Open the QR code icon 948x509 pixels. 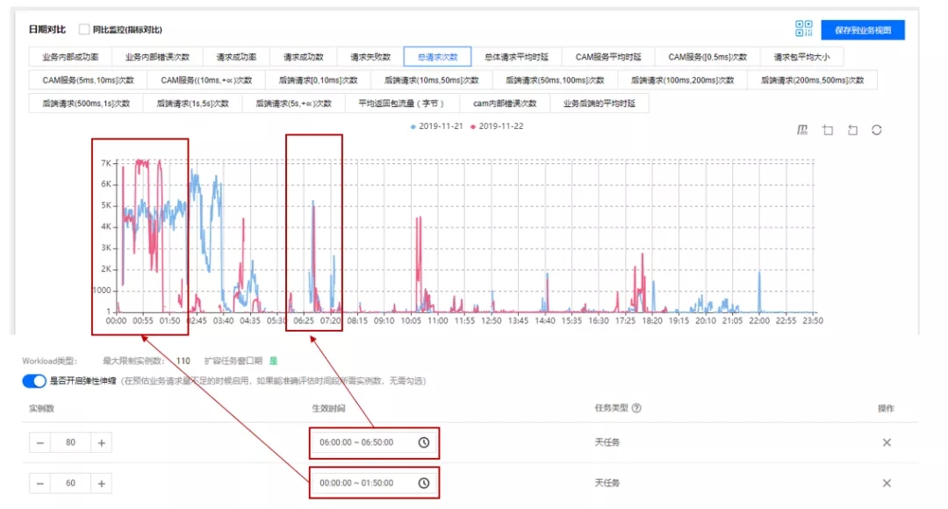tap(803, 28)
